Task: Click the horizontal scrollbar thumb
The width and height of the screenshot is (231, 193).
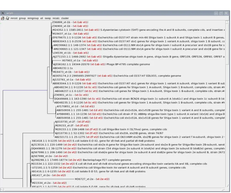Action: coord(72,190)
